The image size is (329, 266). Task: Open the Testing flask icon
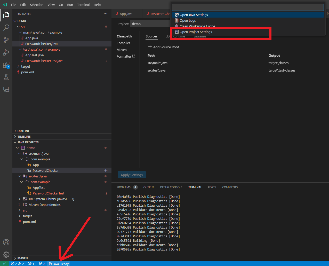click(6, 77)
